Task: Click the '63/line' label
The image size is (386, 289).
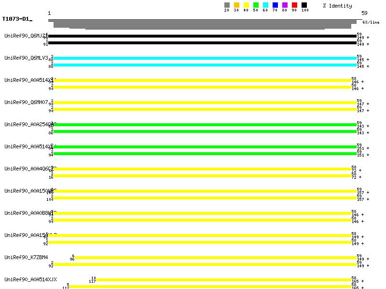Action: [371, 22]
